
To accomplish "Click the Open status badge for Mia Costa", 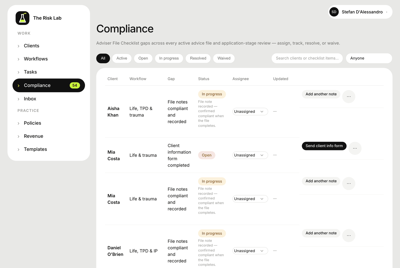I will pyautogui.click(x=207, y=155).
